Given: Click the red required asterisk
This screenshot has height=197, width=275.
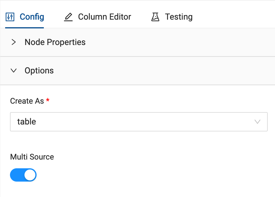Looking at the screenshot, I should [48, 101].
